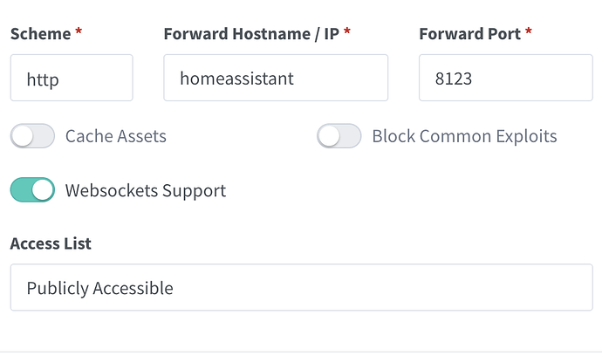Click the red asterisk after Hostname / IP
Screen dimensions: 602x356
coord(347,33)
